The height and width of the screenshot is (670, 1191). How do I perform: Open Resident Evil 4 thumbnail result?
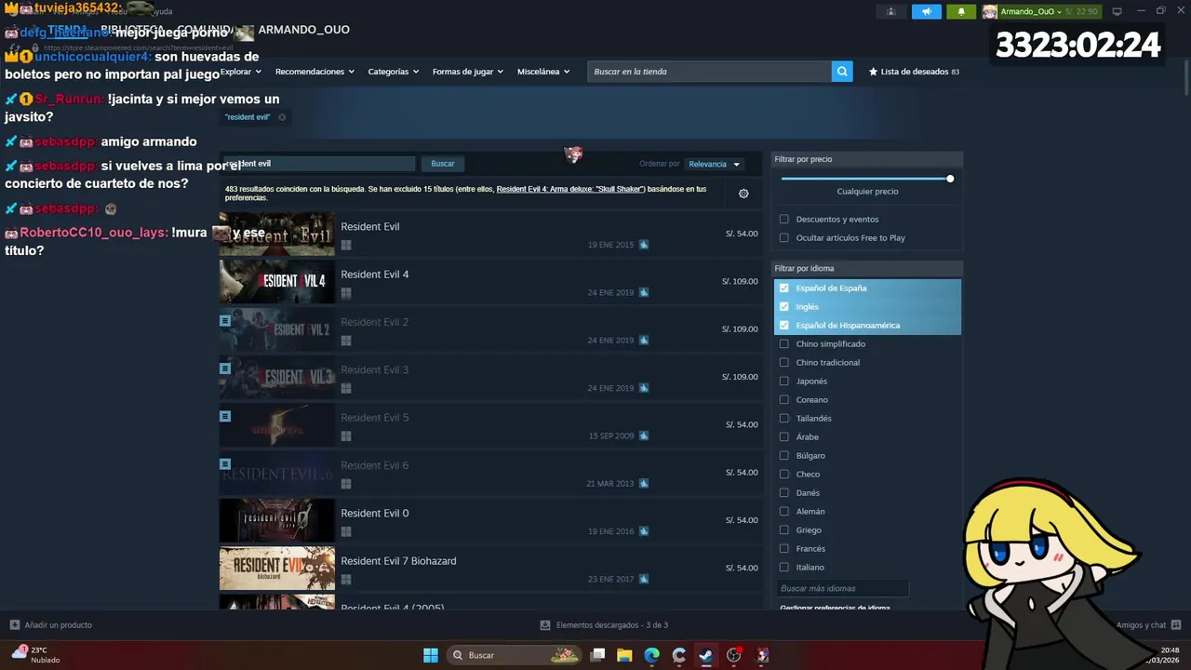(276, 281)
